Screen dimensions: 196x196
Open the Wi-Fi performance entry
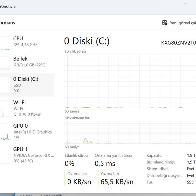[27, 108]
